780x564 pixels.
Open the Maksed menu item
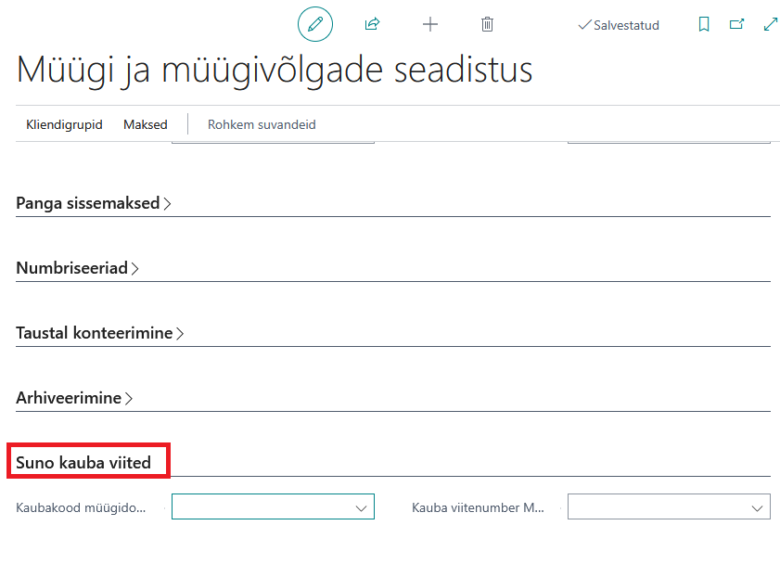point(146,124)
